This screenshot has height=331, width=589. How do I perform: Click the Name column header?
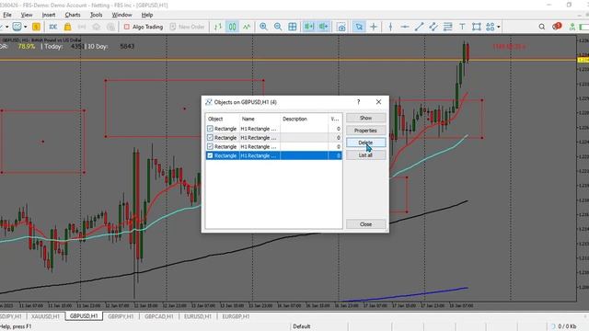pyautogui.click(x=260, y=119)
